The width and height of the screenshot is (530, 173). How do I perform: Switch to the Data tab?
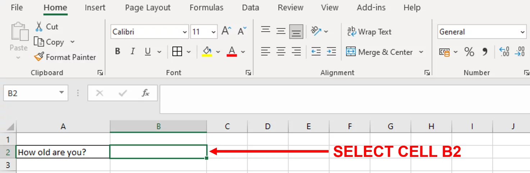pos(250,8)
